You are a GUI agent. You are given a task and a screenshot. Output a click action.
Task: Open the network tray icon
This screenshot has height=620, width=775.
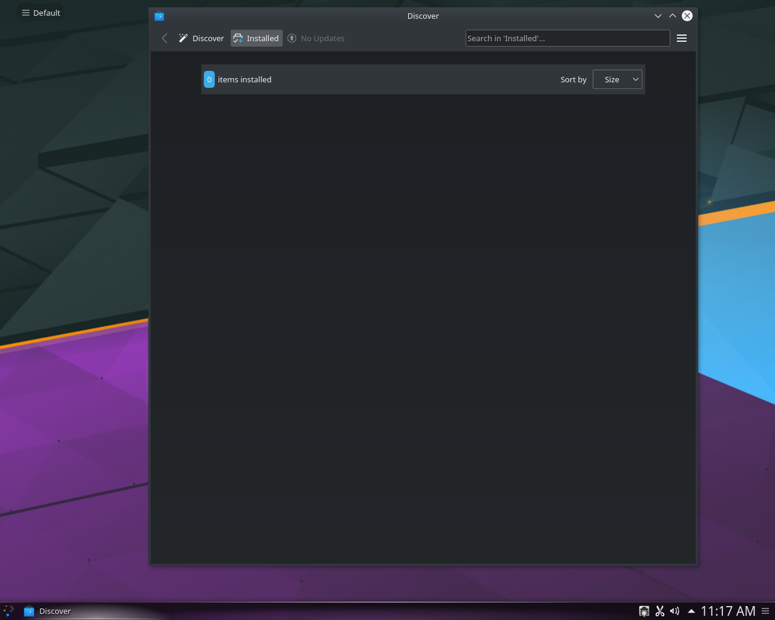[644, 612]
